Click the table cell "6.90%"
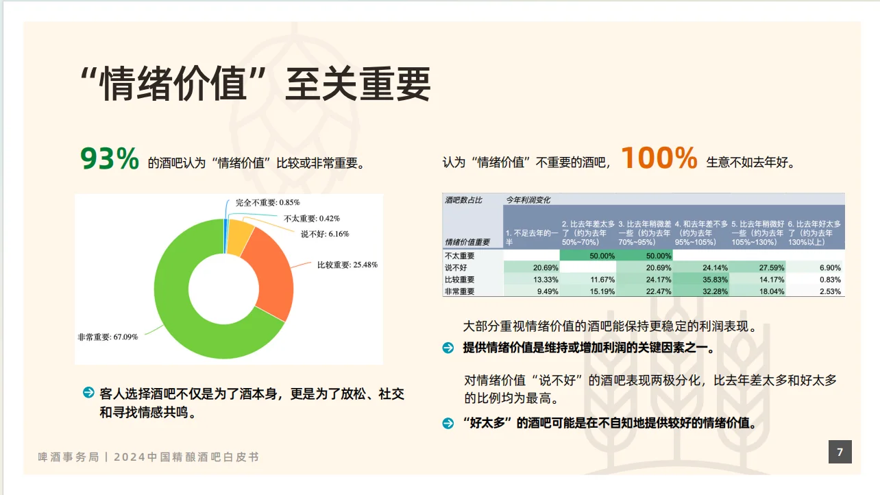Image resolution: width=880 pixels, height=495 pixels. (x=814, y=267)
